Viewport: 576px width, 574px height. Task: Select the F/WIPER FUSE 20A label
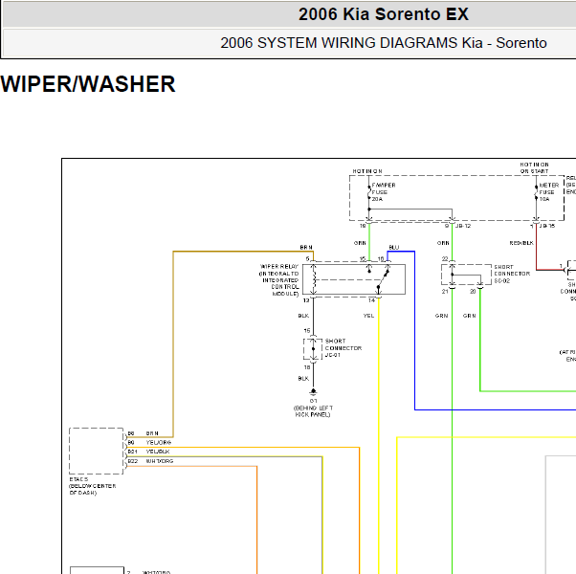point(384,192)
